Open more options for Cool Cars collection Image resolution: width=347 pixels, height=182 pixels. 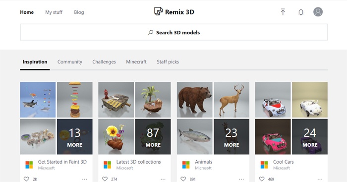coord(320,179)
